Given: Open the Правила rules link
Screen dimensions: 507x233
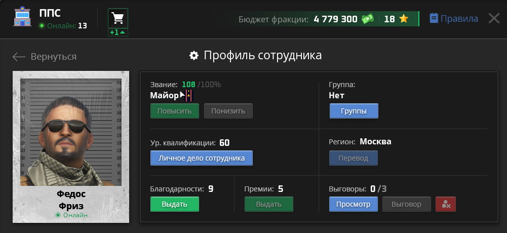Looking at the screenshot, I should [x=454, y=18].
